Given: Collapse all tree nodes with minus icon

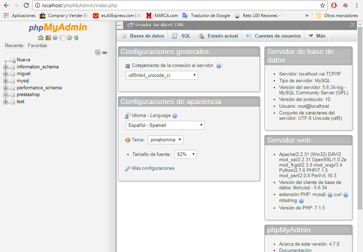Looking at the screenshot, I should [98, 53].
